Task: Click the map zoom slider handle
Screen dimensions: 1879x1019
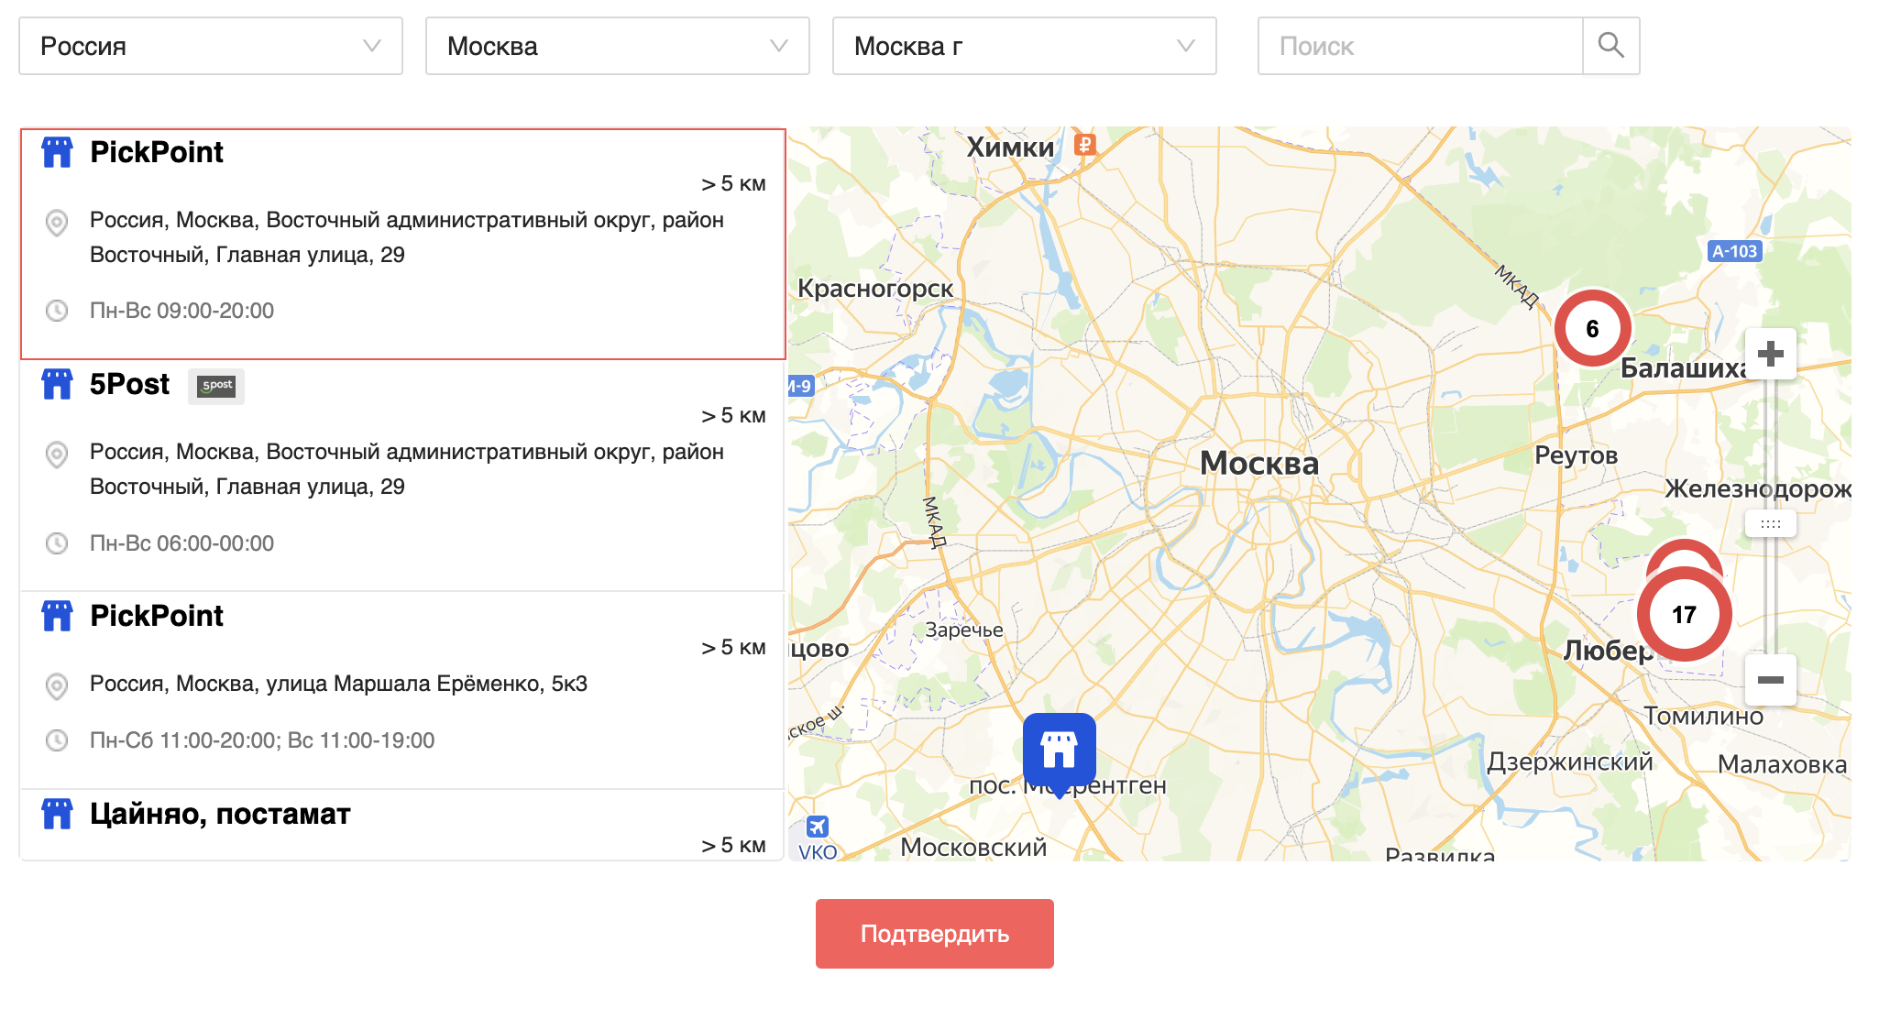Action: [x=1770, y=524]
